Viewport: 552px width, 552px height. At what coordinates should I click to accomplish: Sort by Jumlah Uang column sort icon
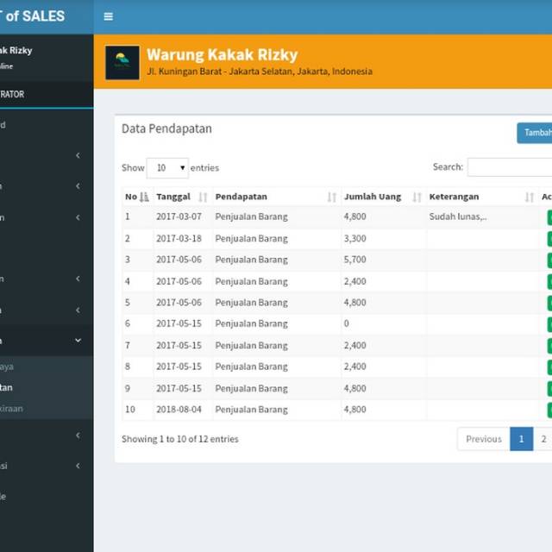point(417,197)
